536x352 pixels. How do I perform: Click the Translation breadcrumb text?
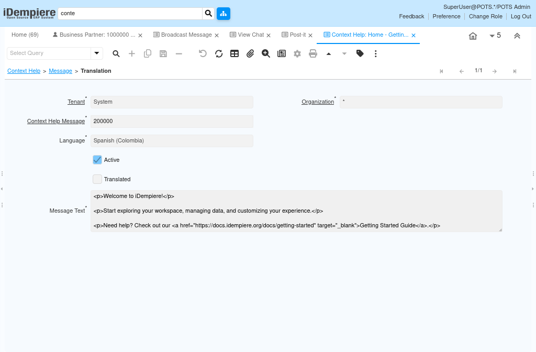click(x=96, y=71)
